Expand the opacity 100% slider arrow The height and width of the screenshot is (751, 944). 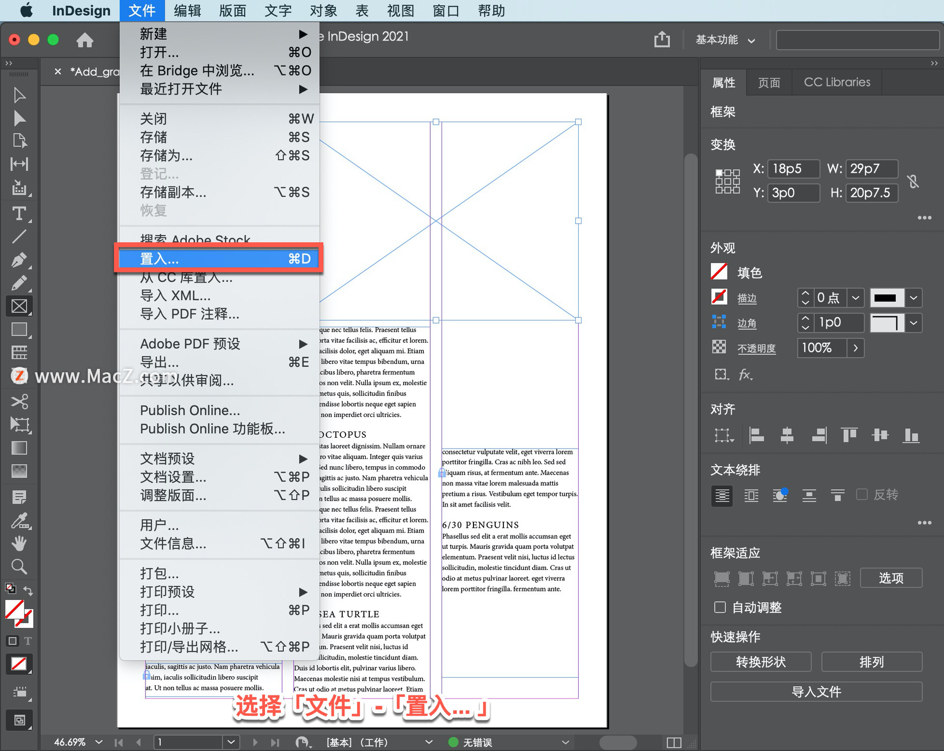tap(855, 348)
